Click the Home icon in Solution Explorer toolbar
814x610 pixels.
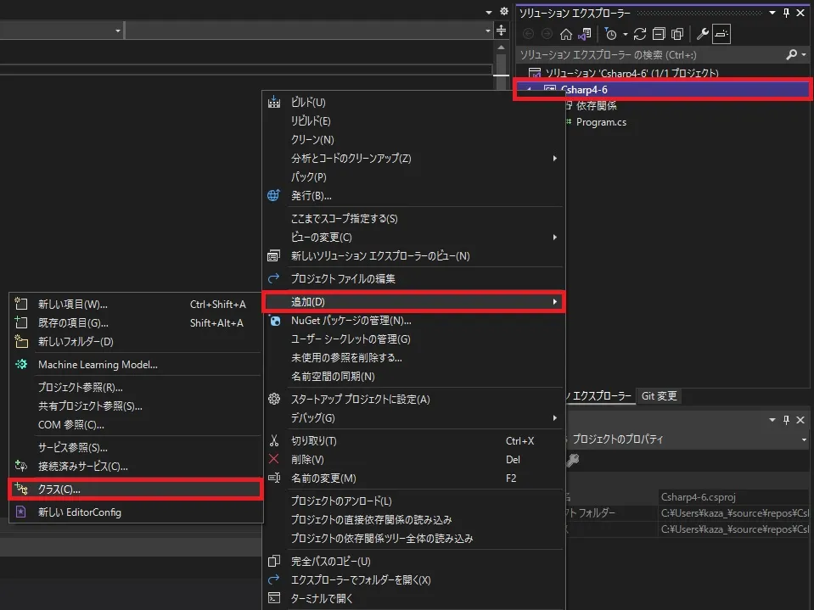coord(565,34)
